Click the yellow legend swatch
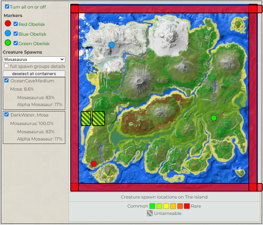263x225 pixels. pos(166,206)
